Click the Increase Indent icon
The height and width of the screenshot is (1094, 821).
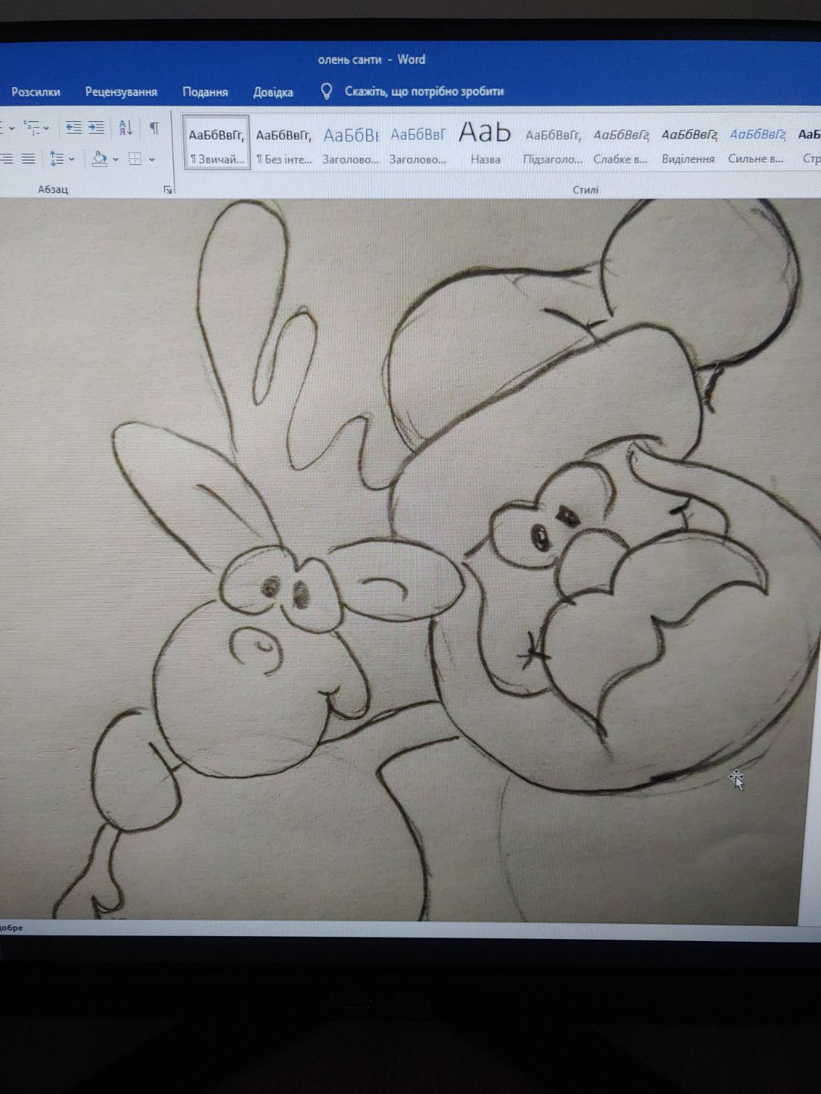click(96, 128)
